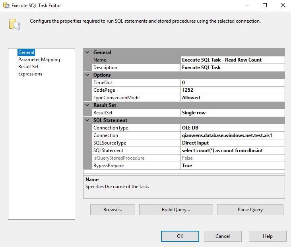Image resolution: width=291 pixels, height=247 pixels.
Task: Cancel the task editor dialog
Action: [x=223, y=236]
